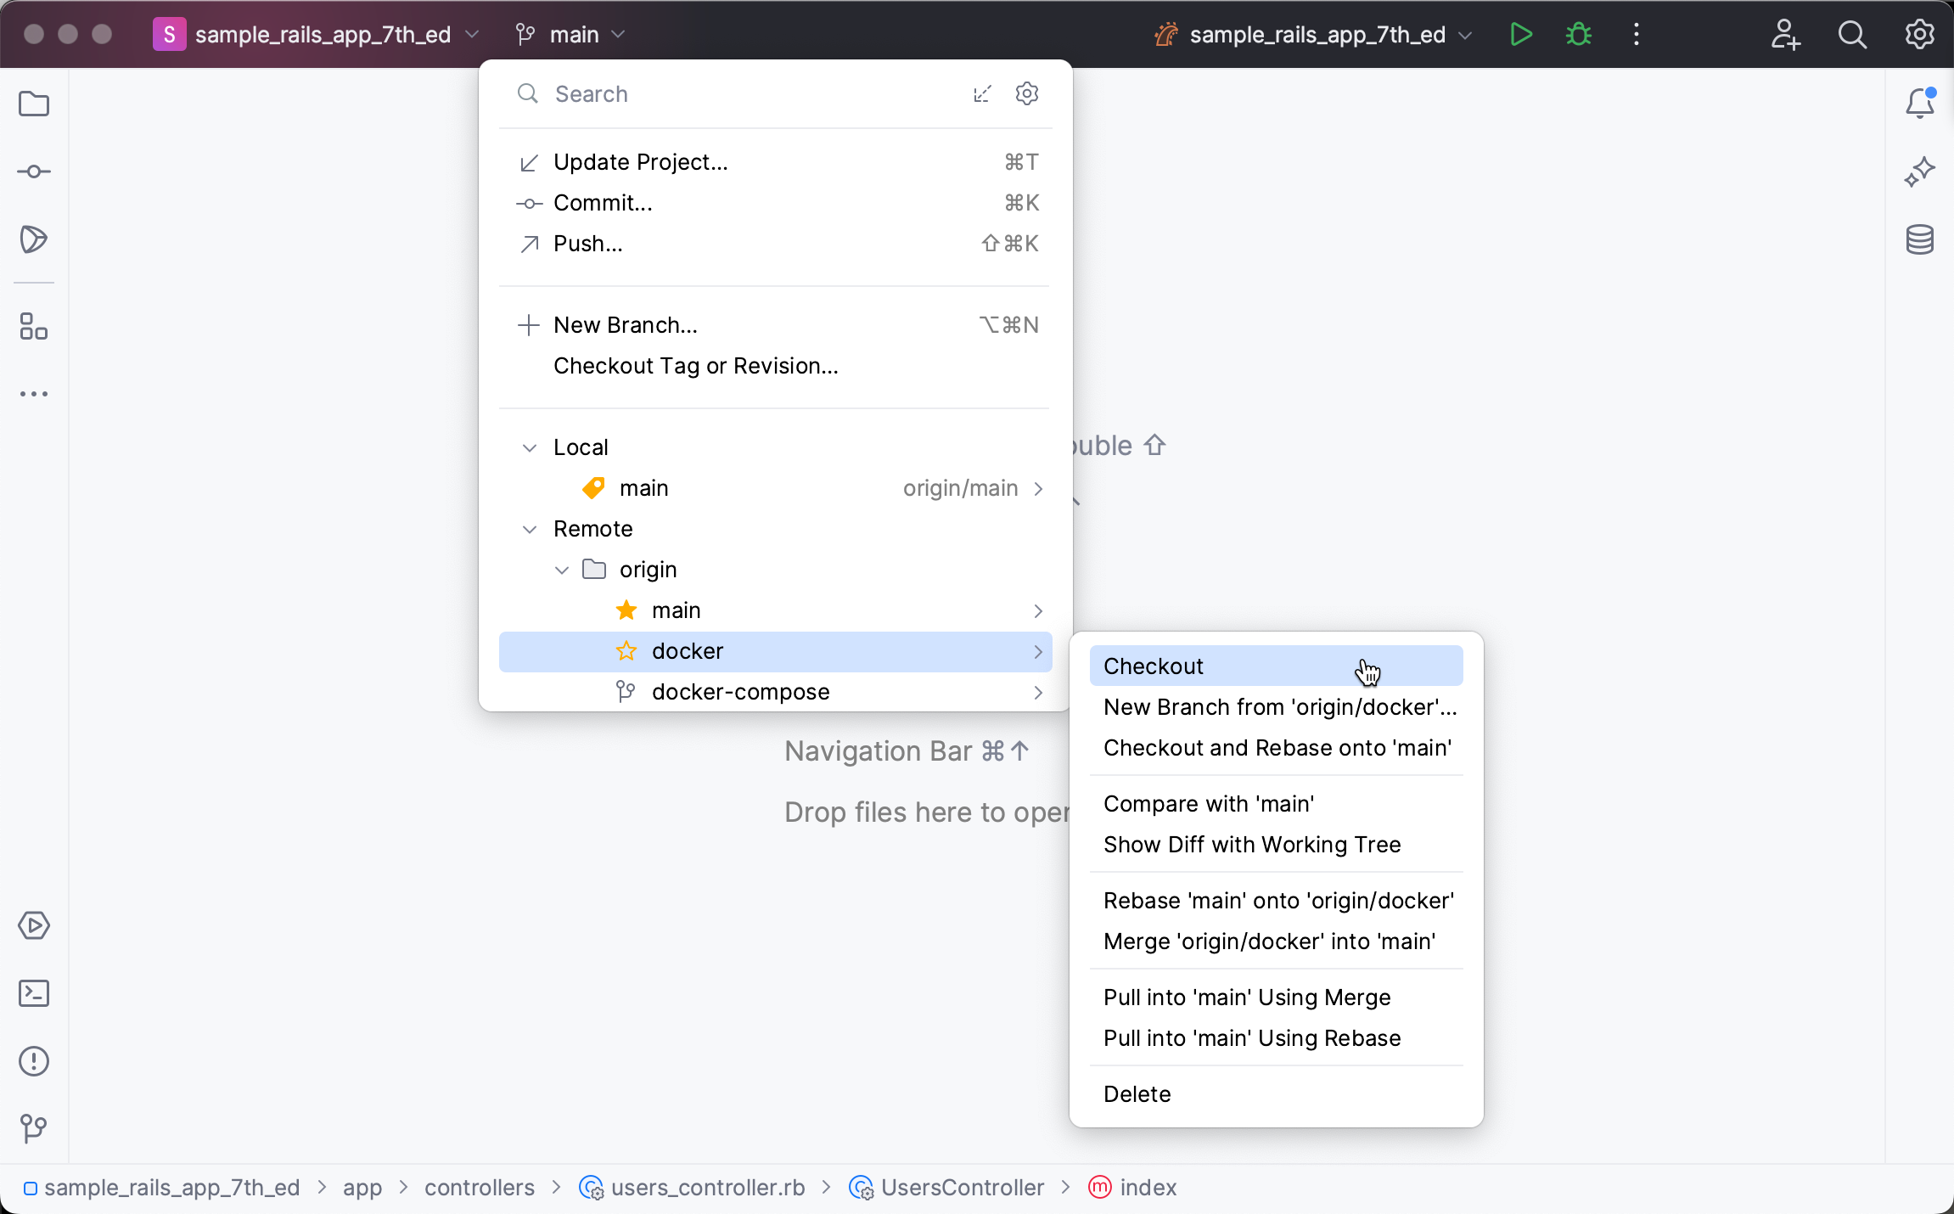This screenshot has width=1954, height=1214.
Task: Open the Structure tool window
Action: point(33,327)
